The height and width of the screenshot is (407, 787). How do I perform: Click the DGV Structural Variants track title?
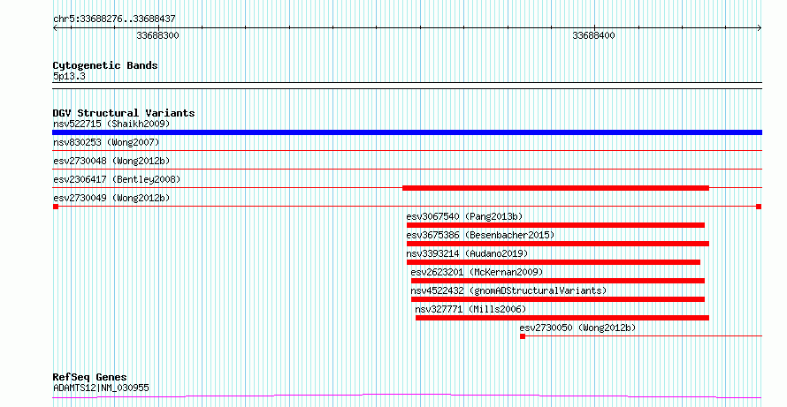coord(124,113)
